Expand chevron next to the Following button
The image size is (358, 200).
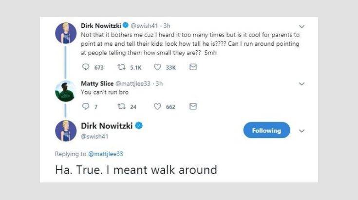pos(301,131)
